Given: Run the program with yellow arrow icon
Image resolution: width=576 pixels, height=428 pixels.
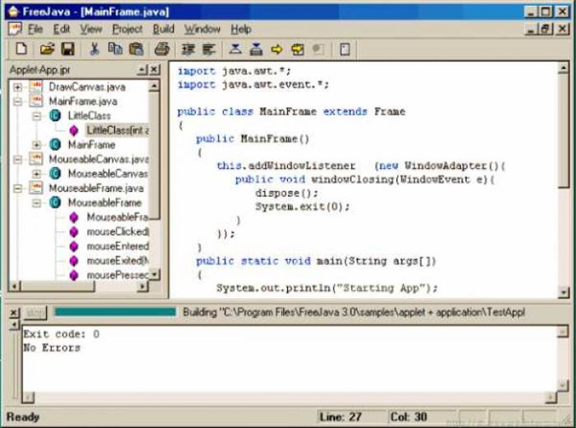Looking at the screenshot, I should pyautogui.click(x=277, y=49).
